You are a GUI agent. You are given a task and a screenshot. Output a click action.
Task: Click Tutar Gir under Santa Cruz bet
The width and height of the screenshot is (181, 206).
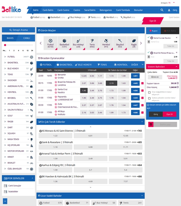click(x=171, y=46)
